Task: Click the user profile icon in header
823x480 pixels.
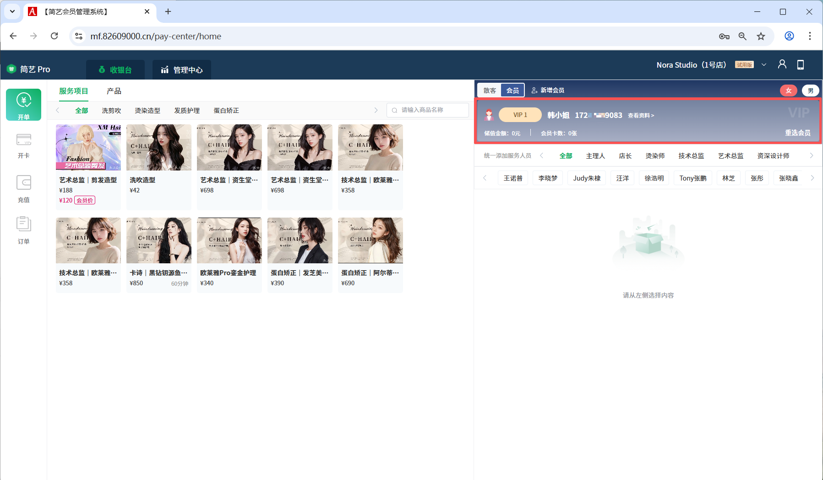Action: click(782, 64)
